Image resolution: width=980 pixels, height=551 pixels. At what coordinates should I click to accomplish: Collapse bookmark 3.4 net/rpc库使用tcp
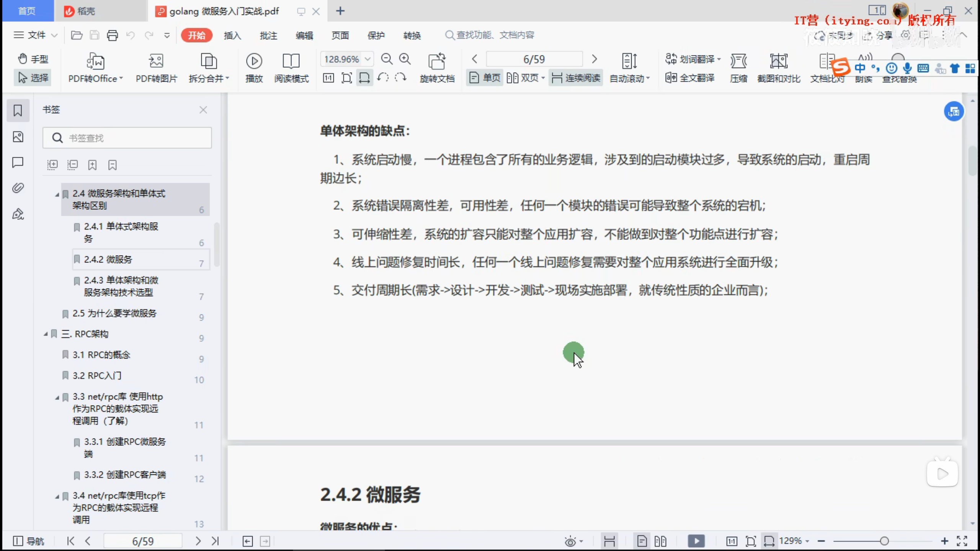tap(57, 497)
